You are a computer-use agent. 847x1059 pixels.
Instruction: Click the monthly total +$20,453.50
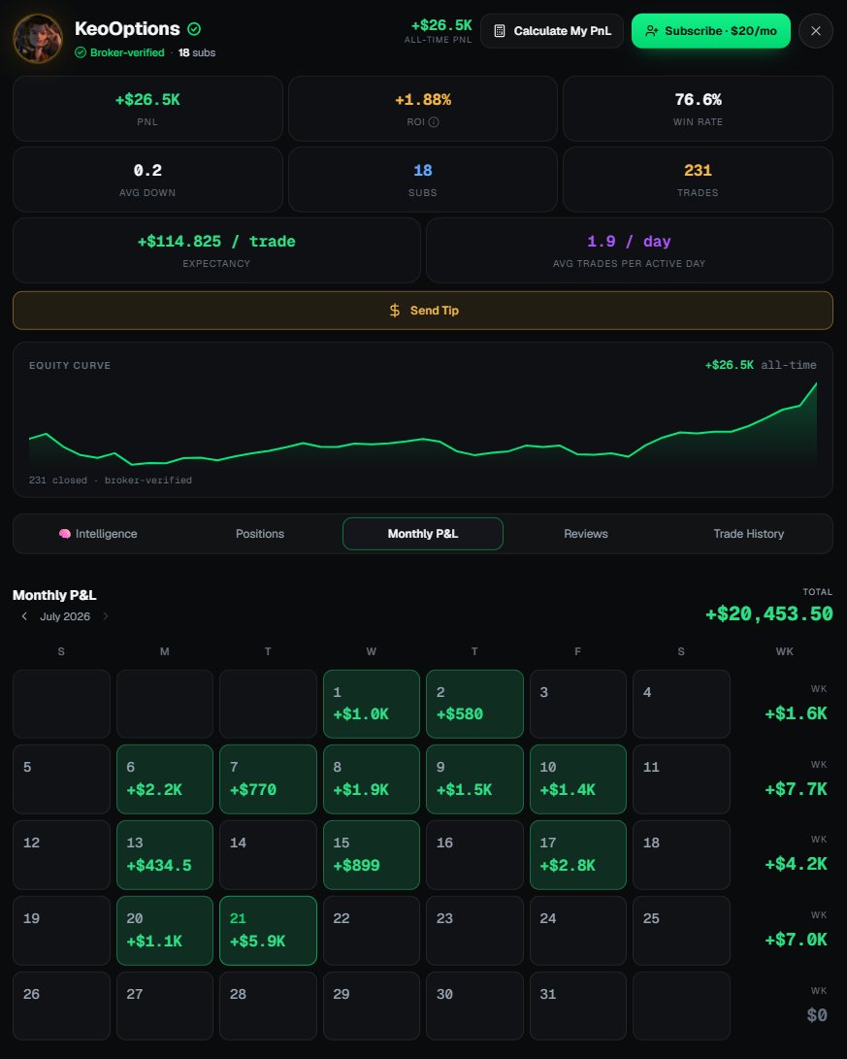click(768, 613)
